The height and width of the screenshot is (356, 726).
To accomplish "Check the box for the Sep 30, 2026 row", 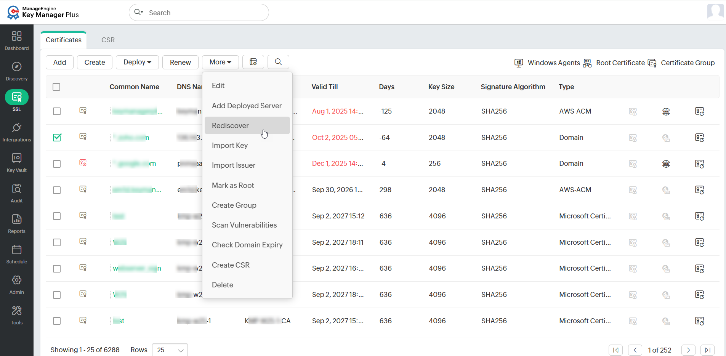I will (57, 190).
